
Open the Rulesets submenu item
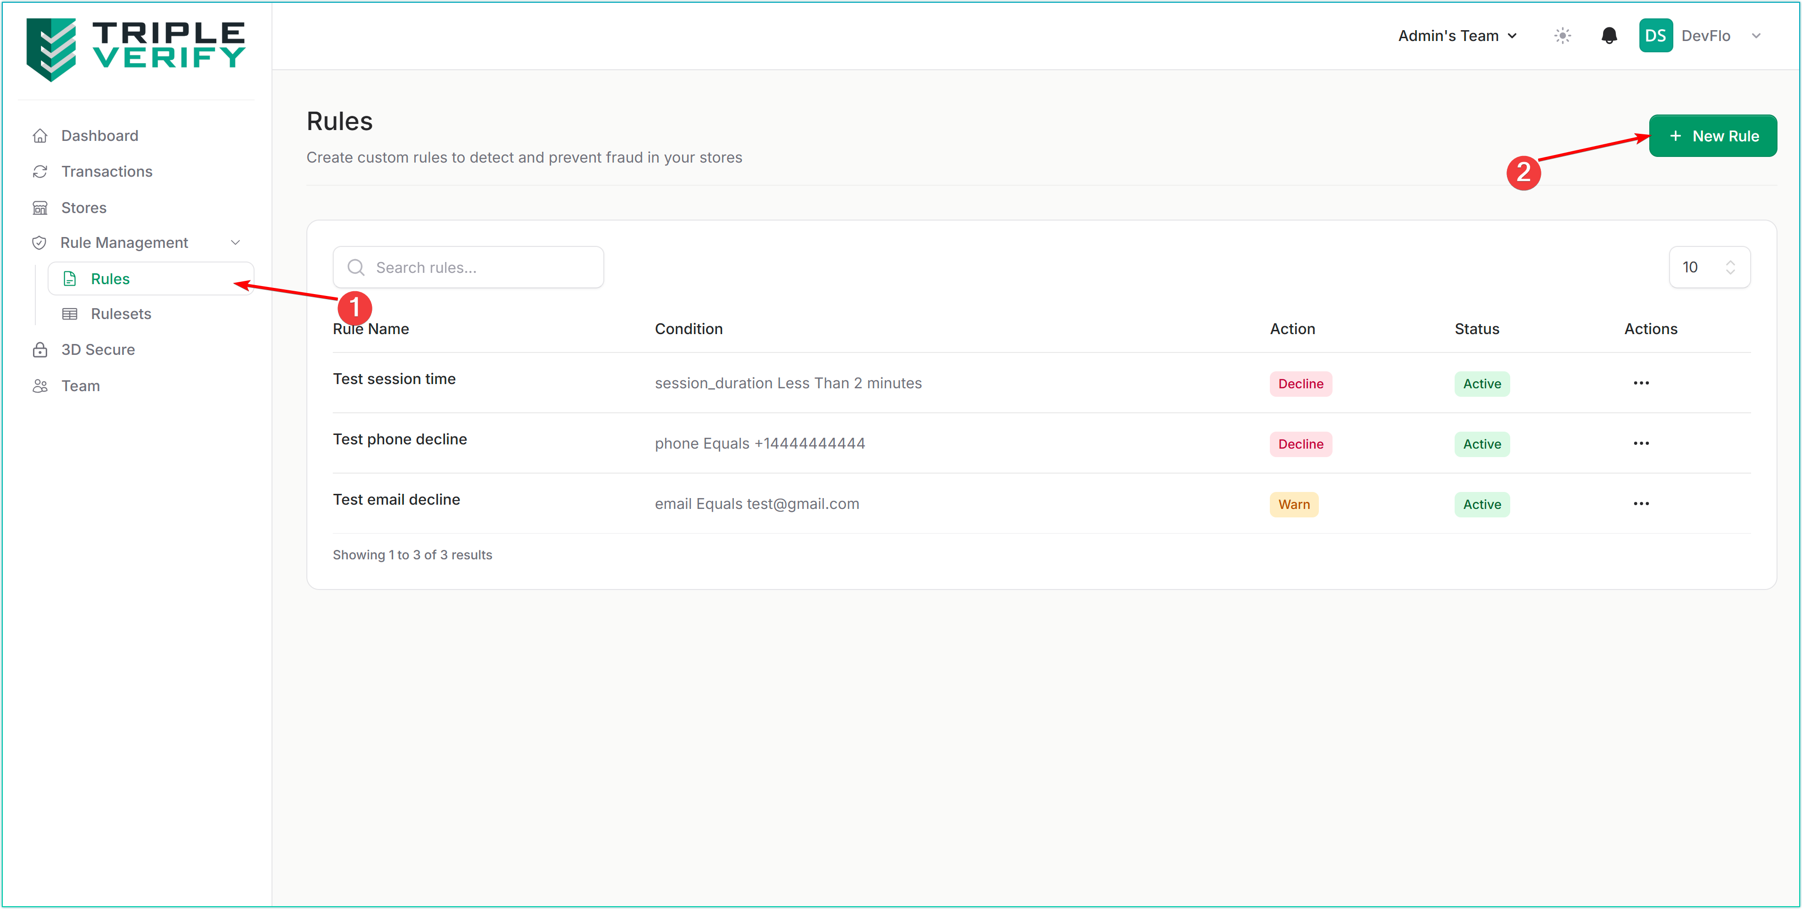(120, 314)
